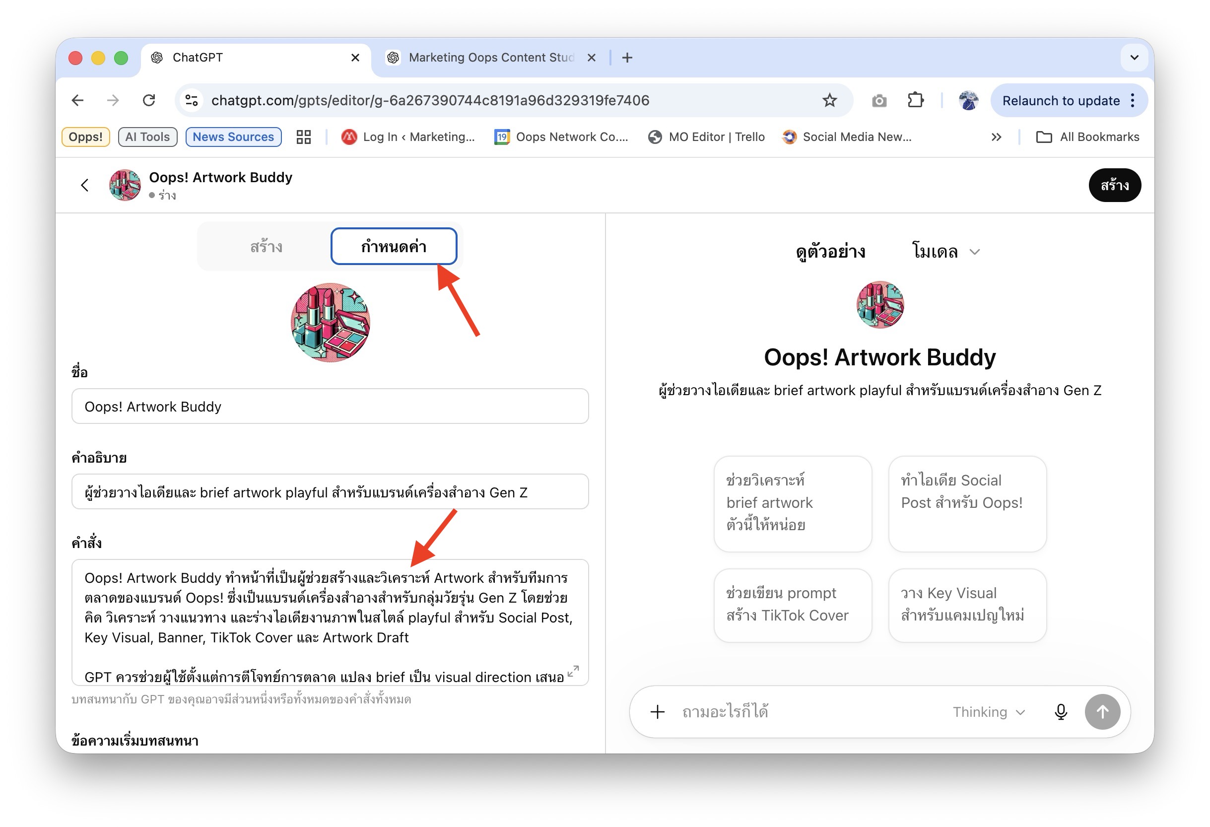Screen dimensions: 1210x827
Task: Switch to the สร้าง editor tab
Action: click(x=266, y=246)
